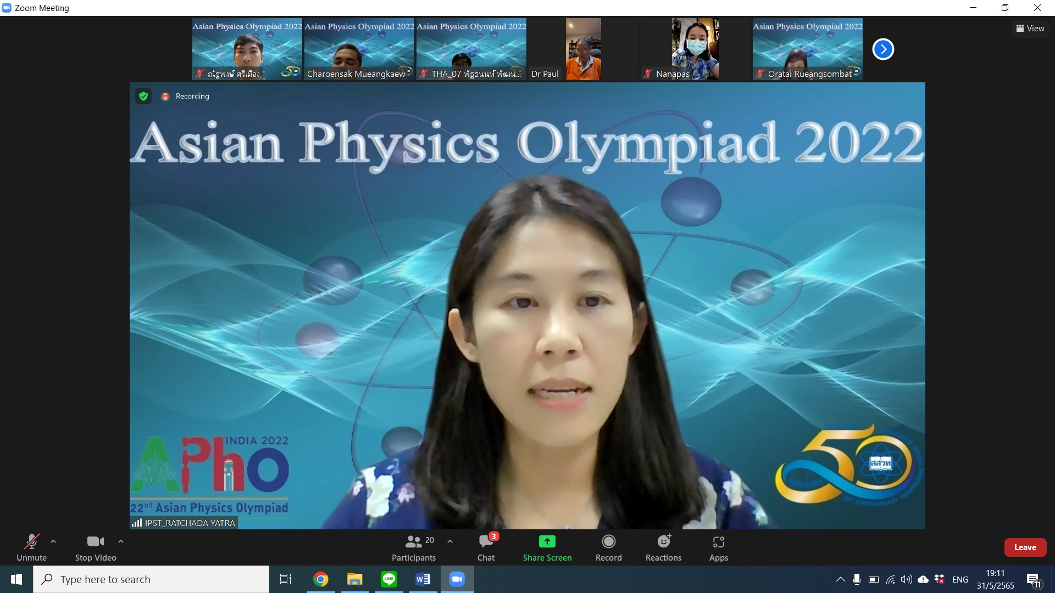Click the Share Screen button
The image size is (1055, 593).
[x=547, y=548]
